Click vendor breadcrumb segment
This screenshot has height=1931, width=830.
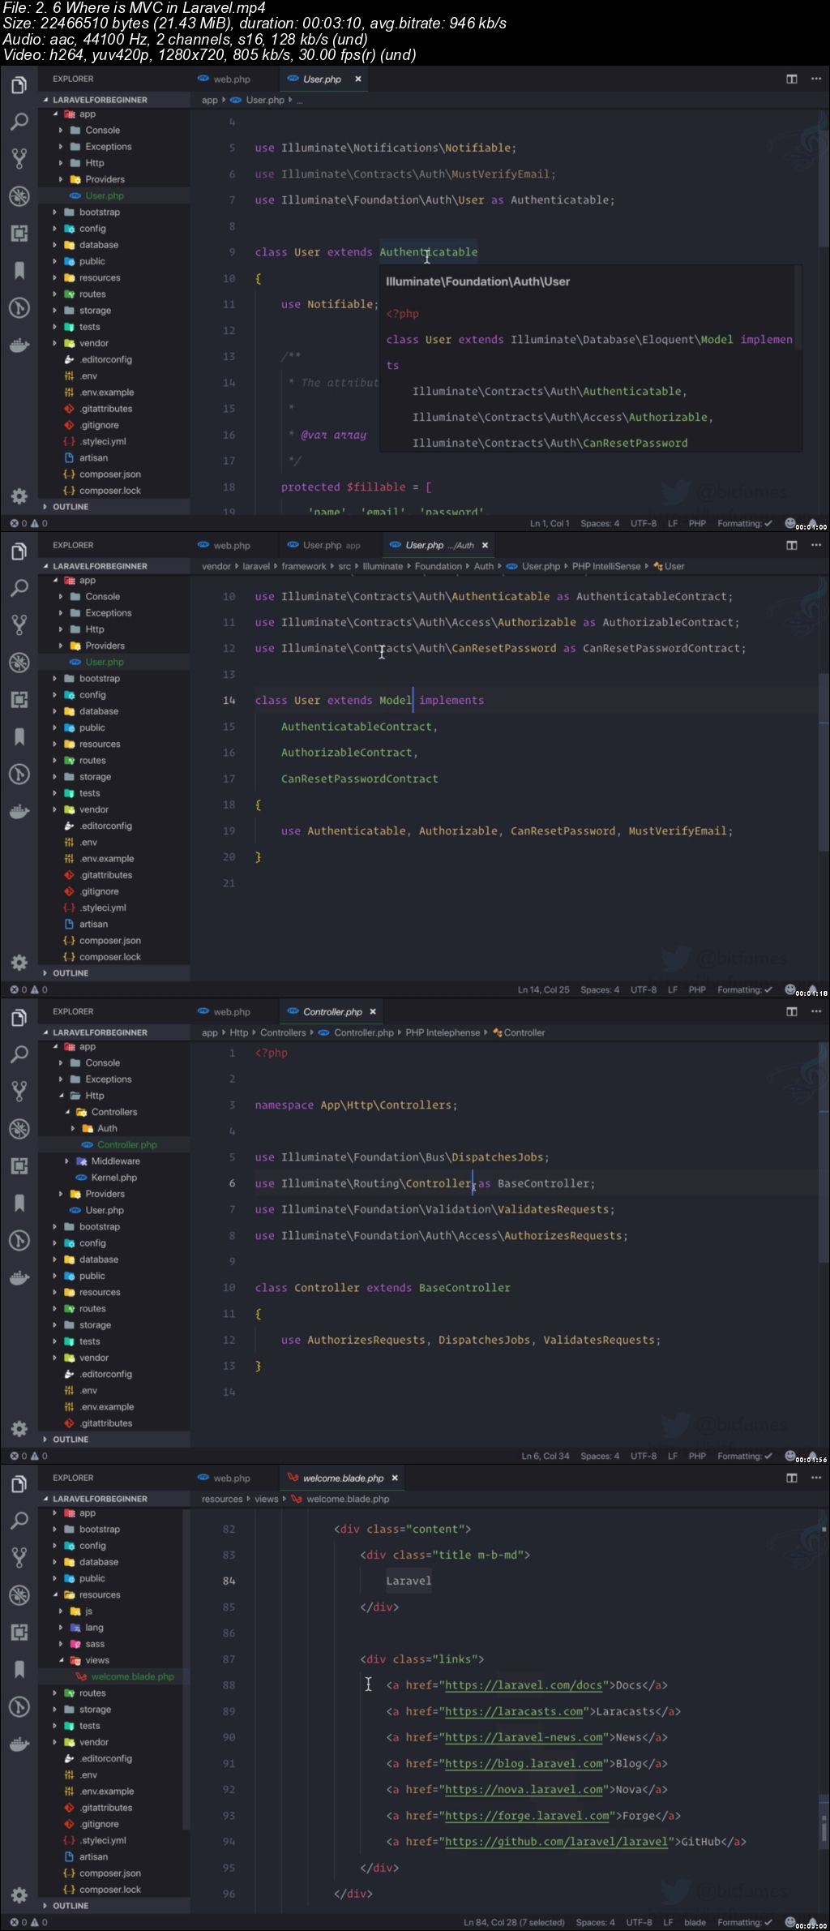click(x=216, y=566)
